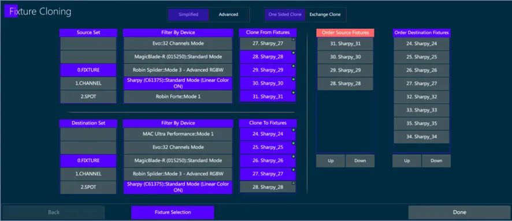Click Down under Order Destination Fixtures

tap(436, 160)
